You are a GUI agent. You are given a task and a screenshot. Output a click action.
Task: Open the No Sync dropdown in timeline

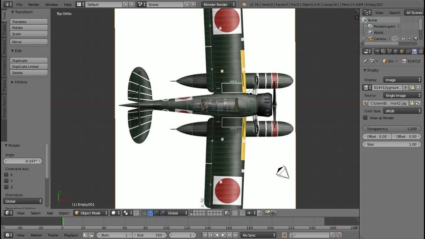click(259, 235)
